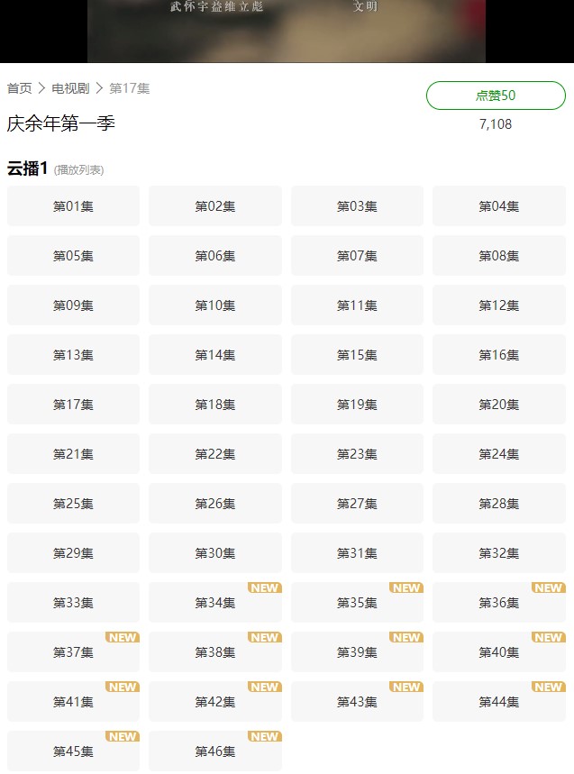Open episode 第12集
The image size is (574, 774).
498,305
